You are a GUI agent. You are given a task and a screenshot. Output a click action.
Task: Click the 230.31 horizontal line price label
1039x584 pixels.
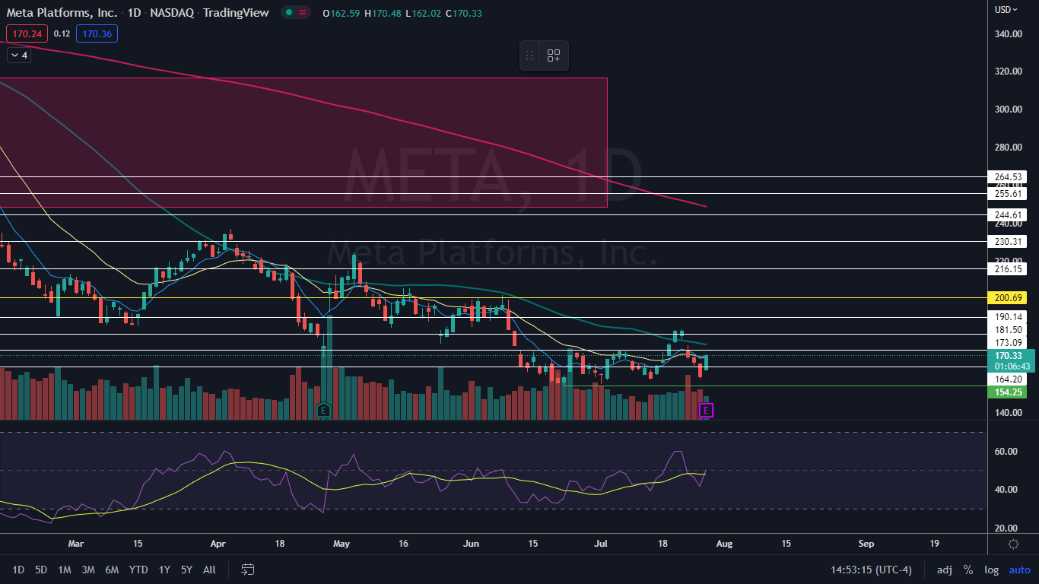[x=1007, y=242]
